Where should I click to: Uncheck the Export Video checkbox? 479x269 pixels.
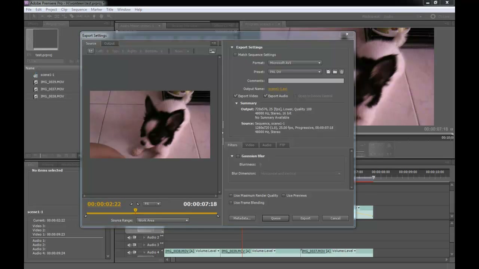pos(236,96)
